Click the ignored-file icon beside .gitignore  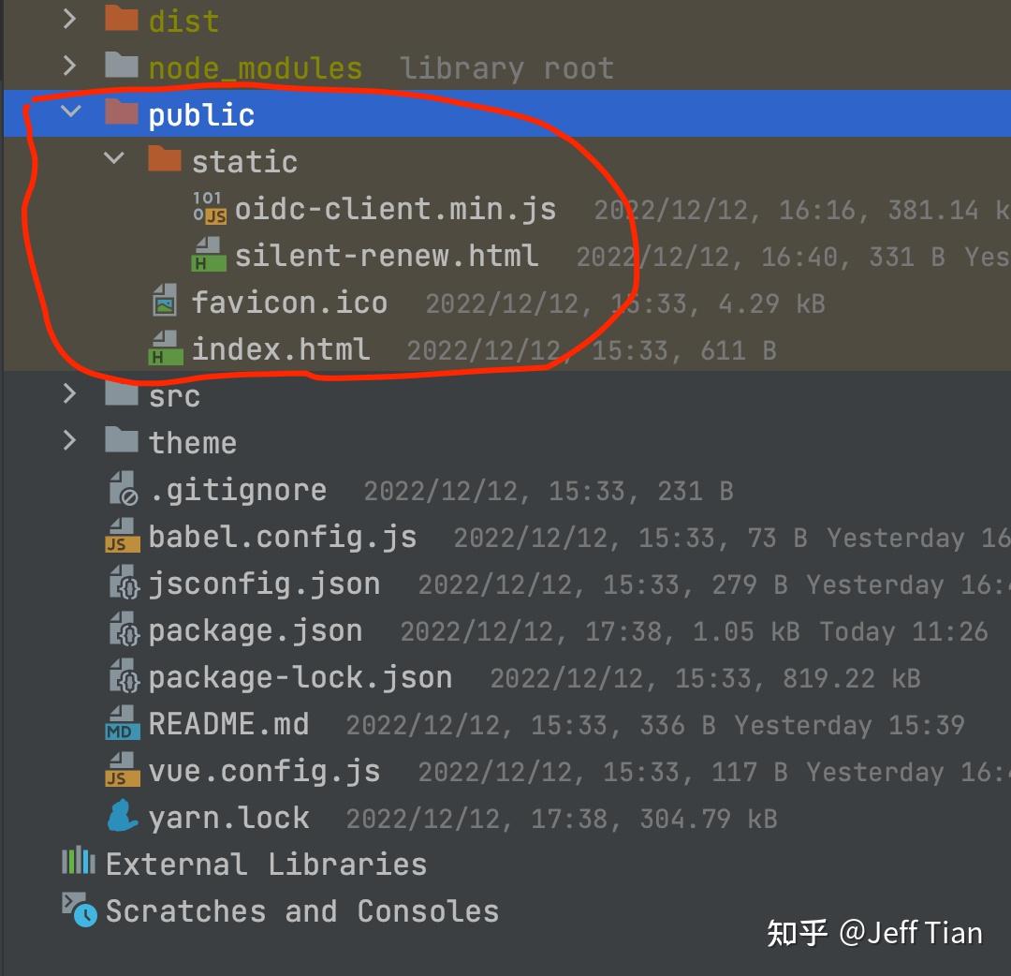pos(123,489)
